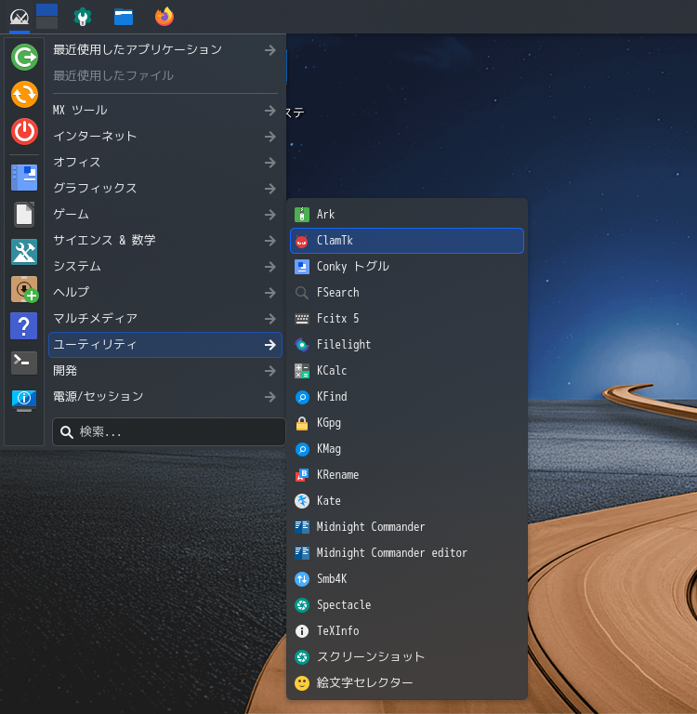
Task: Launch KMag from the submenu
Action: (x=406, y=449)
